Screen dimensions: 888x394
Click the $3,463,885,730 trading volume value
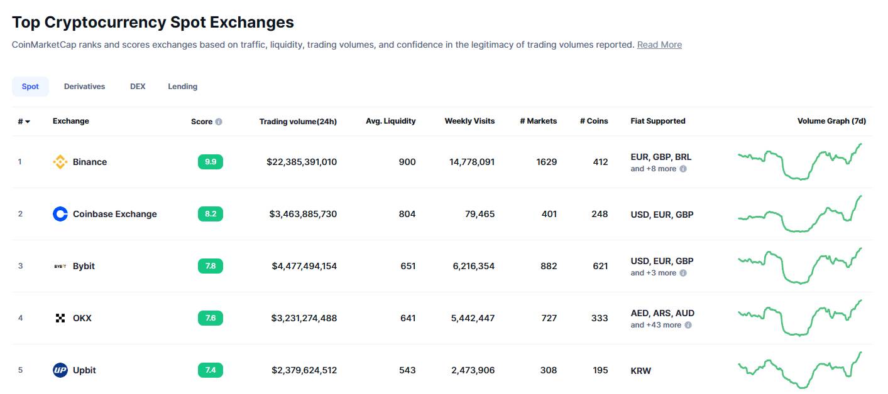(x=303, y=214)
